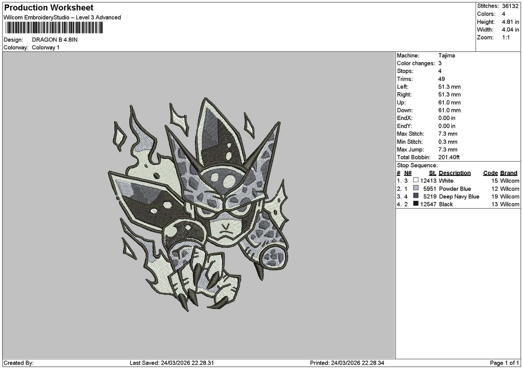Click 'Wilcom EmbroideryStudio – Level 3 Advanced' text
Viewport: 523px width, 369px height.
62,17
